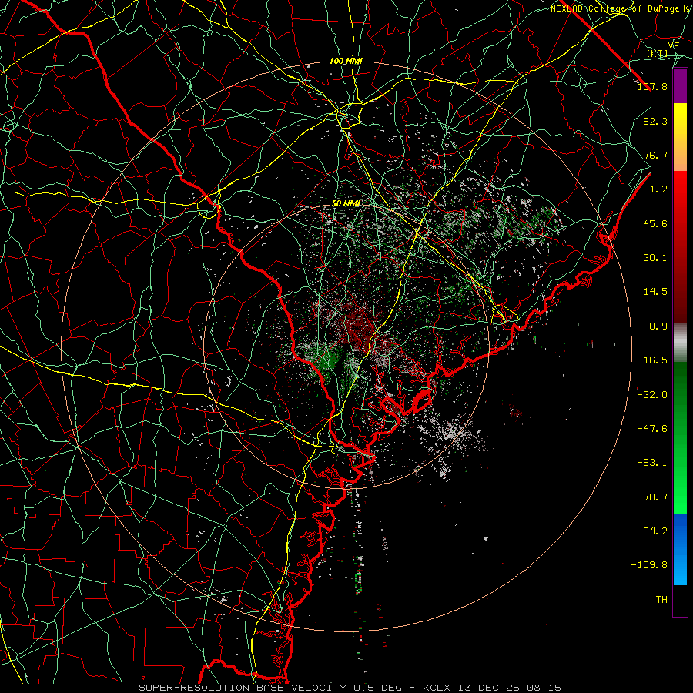
Task: Click the 92.3 velocity scale value
Action: 655,121
